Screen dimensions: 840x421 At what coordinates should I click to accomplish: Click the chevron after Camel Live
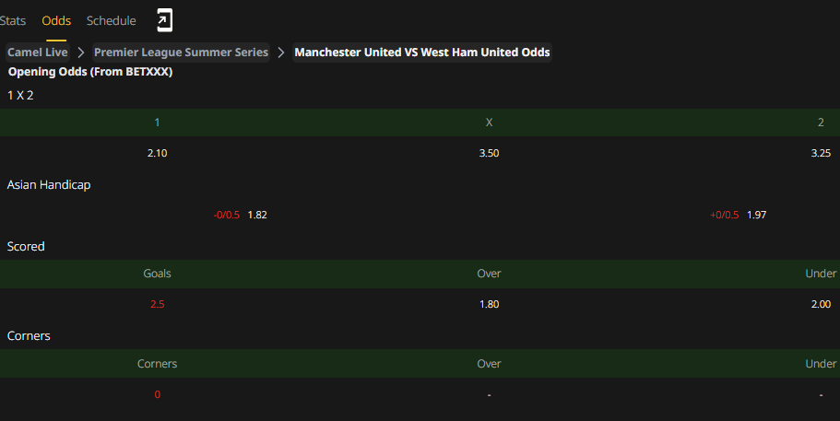(81, 53)
